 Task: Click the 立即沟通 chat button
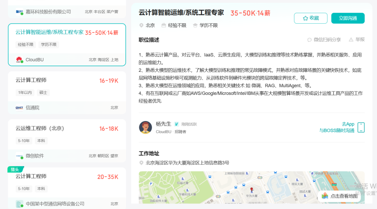click(348, 18)
